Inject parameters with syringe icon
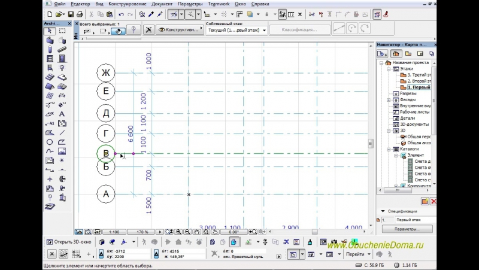This screenshot has height=270, width=479. coord(160,14)
